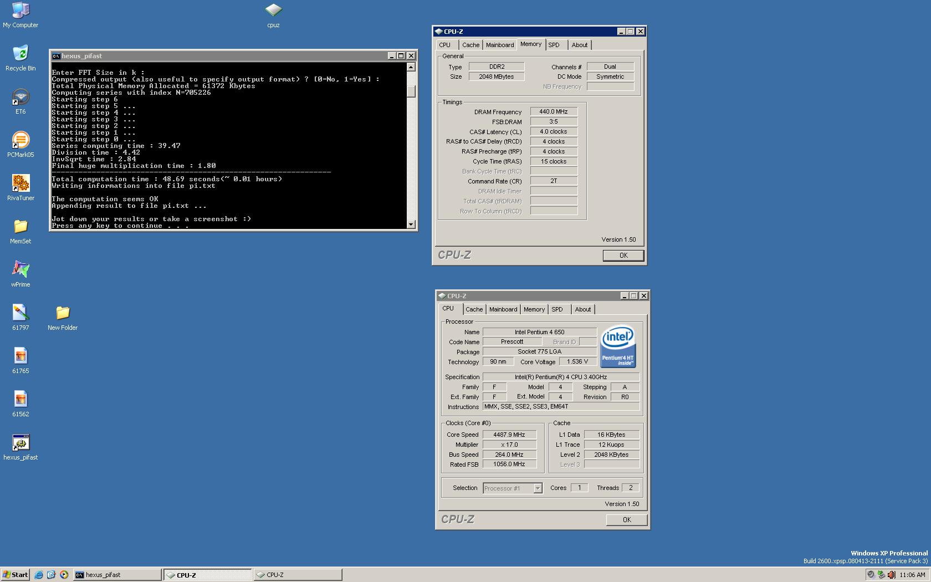The height and width of the screenshot is (582, 931).
Task: Click the memory Size 2048 MBytes value
Action: click(497, 76)
